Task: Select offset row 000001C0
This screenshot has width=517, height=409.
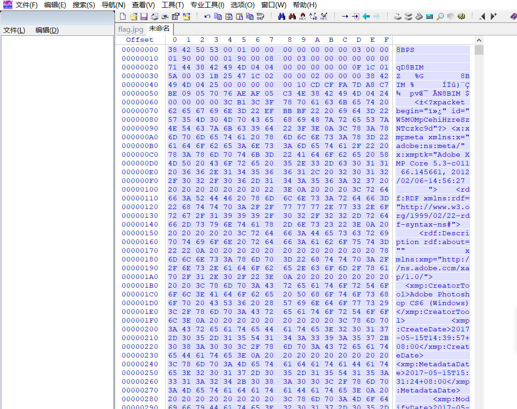Action: pyautogui.click(x=140, y=295)
